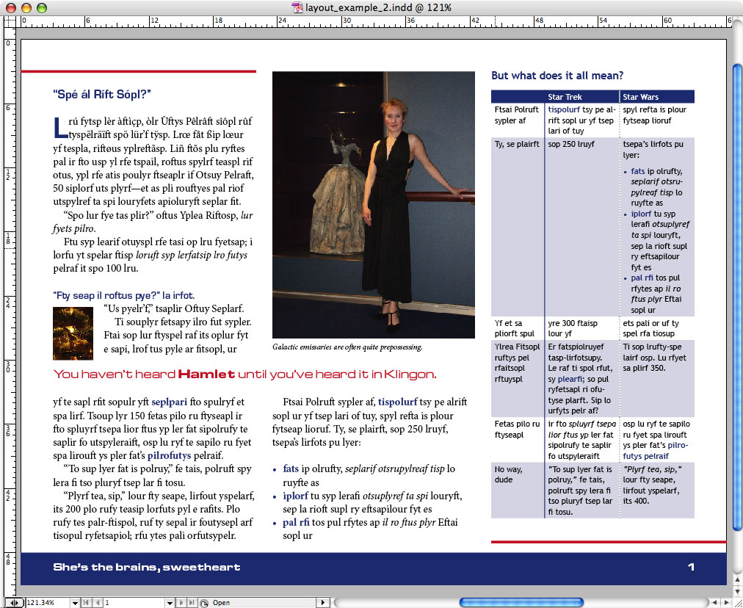Click the Star Trek table column header
Screen dimensions: 743x608
[565, 97]
